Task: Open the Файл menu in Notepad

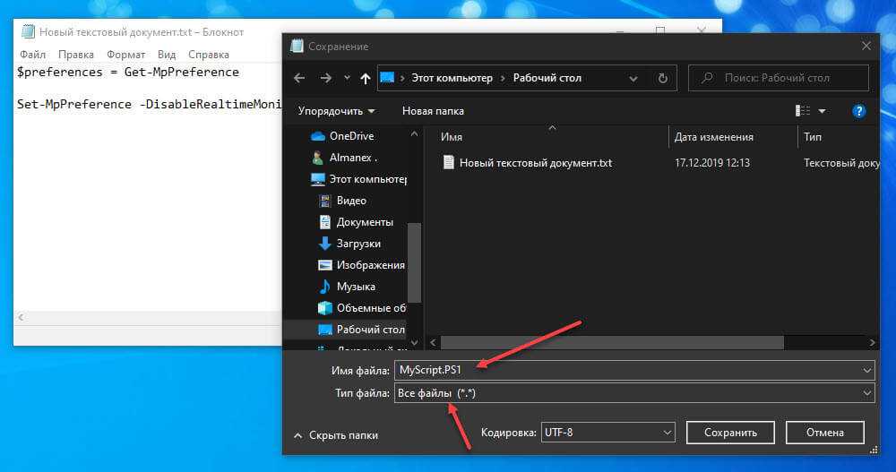Action: click(32, 55)
